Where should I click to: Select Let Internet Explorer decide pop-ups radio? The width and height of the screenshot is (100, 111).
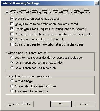click(x=12, y=57)
